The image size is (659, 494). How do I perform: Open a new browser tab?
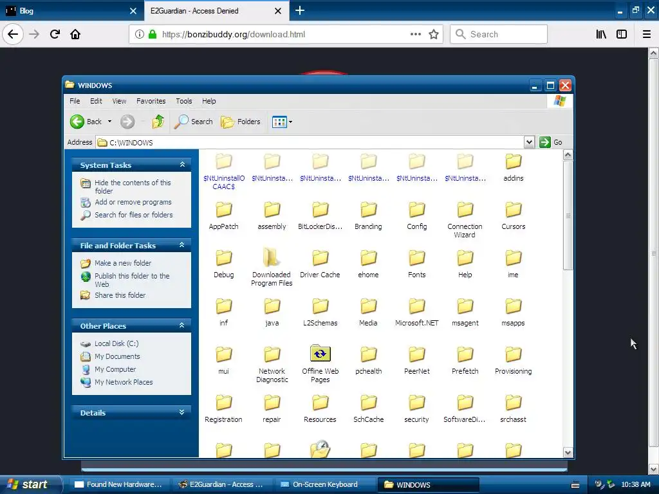(300, 10)
